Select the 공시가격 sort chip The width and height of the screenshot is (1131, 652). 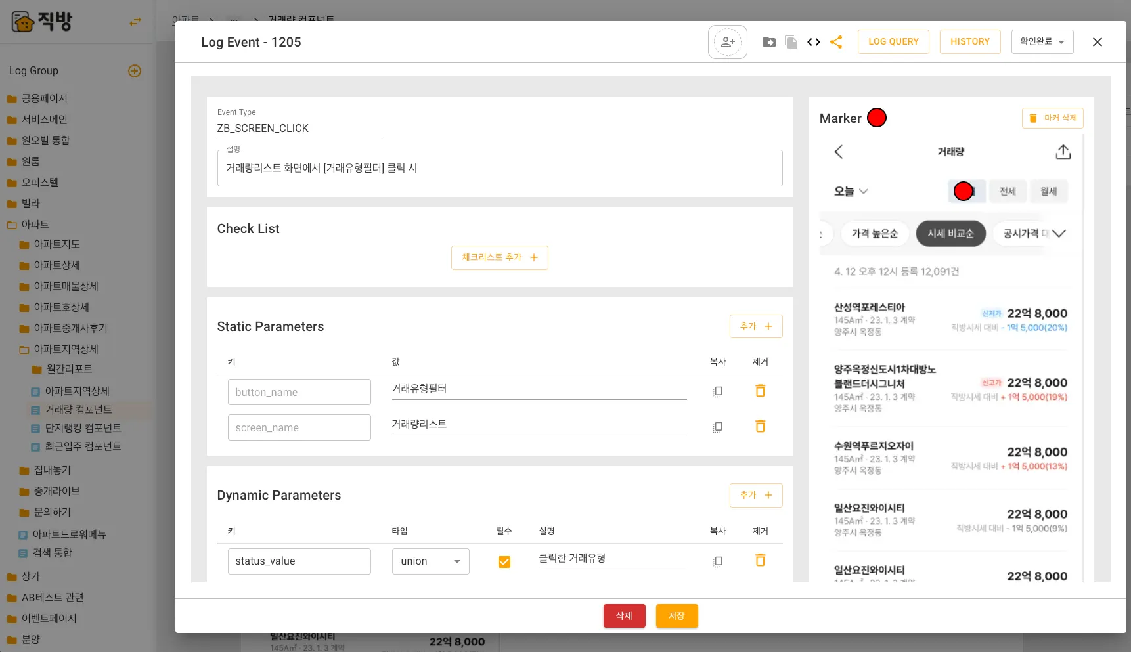coord(1022,234)
